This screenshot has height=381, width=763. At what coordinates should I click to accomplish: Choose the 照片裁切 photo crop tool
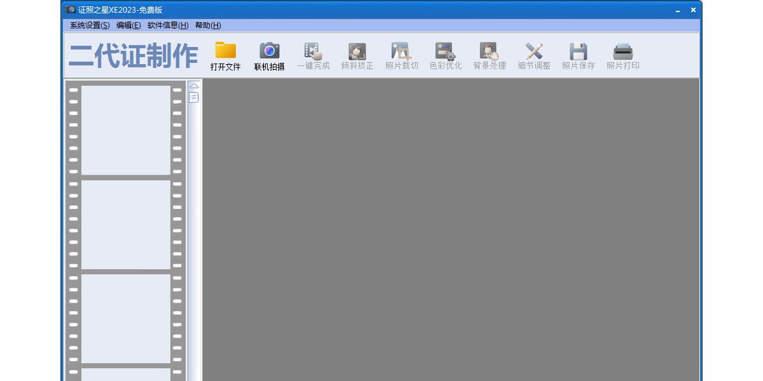(401, 51)
